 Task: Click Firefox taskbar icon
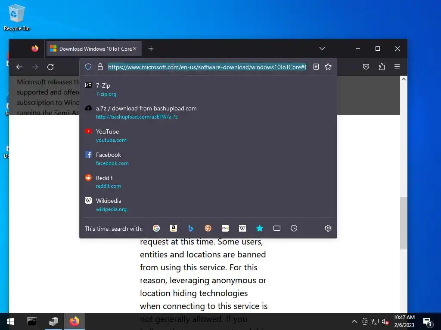[x=75, y=321]
